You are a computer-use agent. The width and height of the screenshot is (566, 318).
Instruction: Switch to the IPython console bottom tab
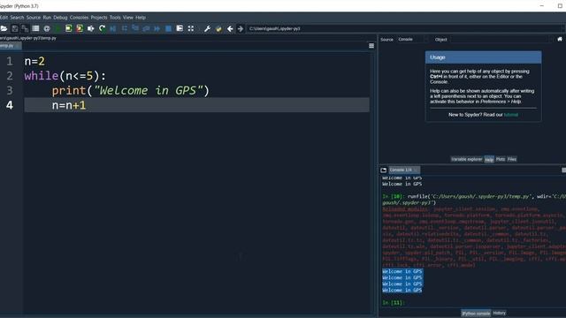pyautogui.click(x=476, y=314)
